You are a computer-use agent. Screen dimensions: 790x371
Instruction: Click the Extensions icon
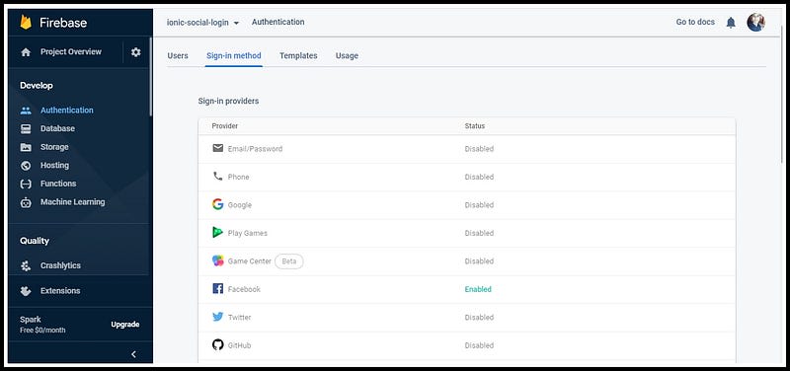click(x=26, y=291)
